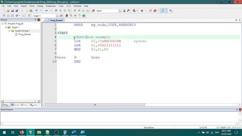Navigate backwards with the blue arrow

click(46, 11)
